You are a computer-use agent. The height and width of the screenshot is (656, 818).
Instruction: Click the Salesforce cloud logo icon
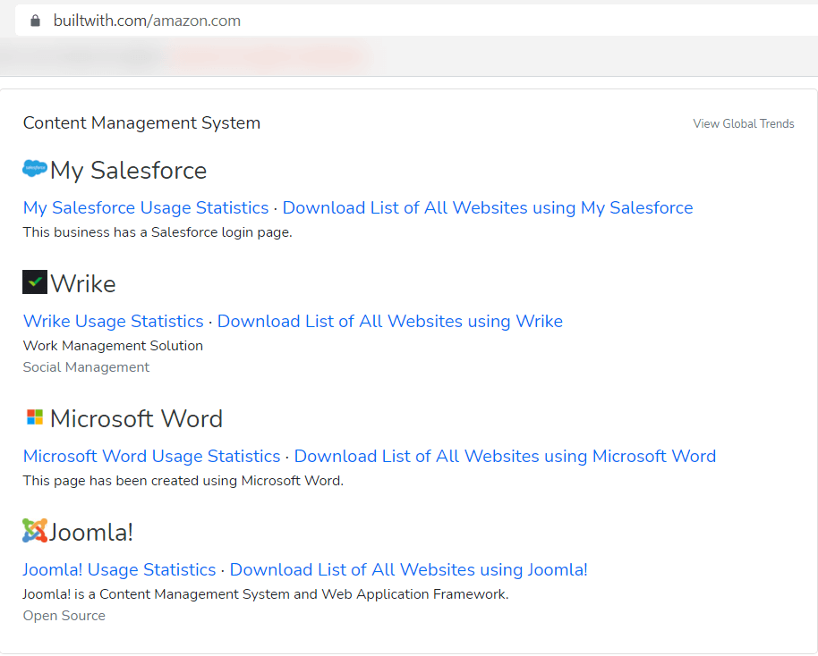coord(35,168)
